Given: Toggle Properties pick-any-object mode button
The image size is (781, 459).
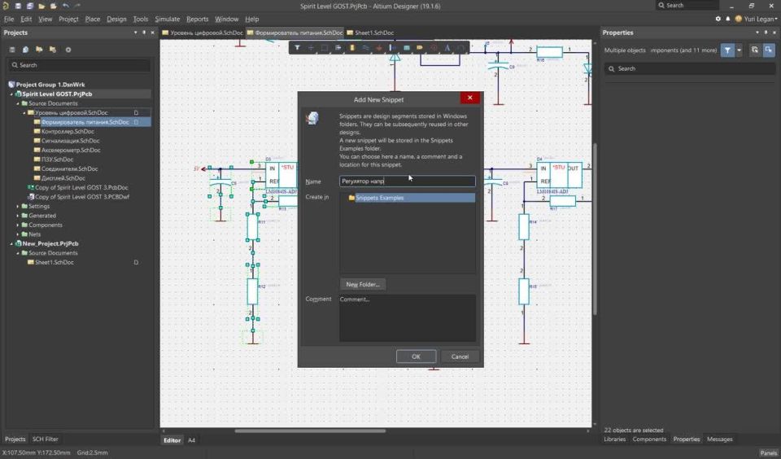Looking at the screenshot, I should [755, 50].
